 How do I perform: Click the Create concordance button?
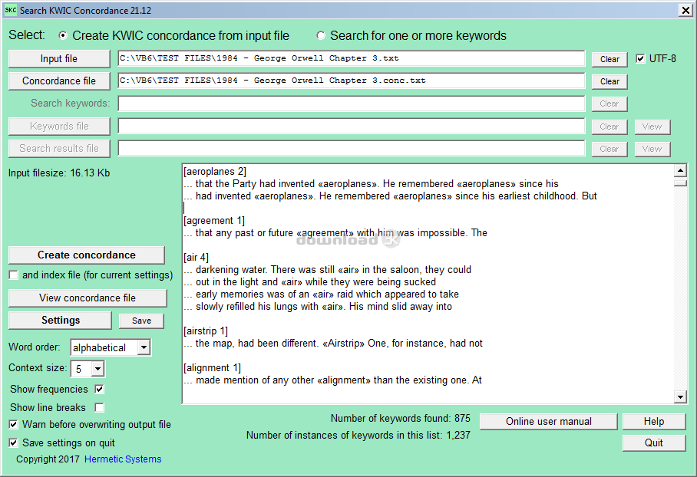[87, 255]
